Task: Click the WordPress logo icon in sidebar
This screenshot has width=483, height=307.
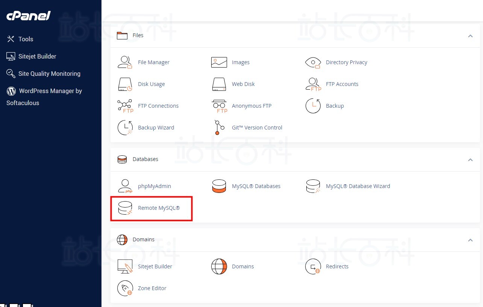Action: (11, 91)
